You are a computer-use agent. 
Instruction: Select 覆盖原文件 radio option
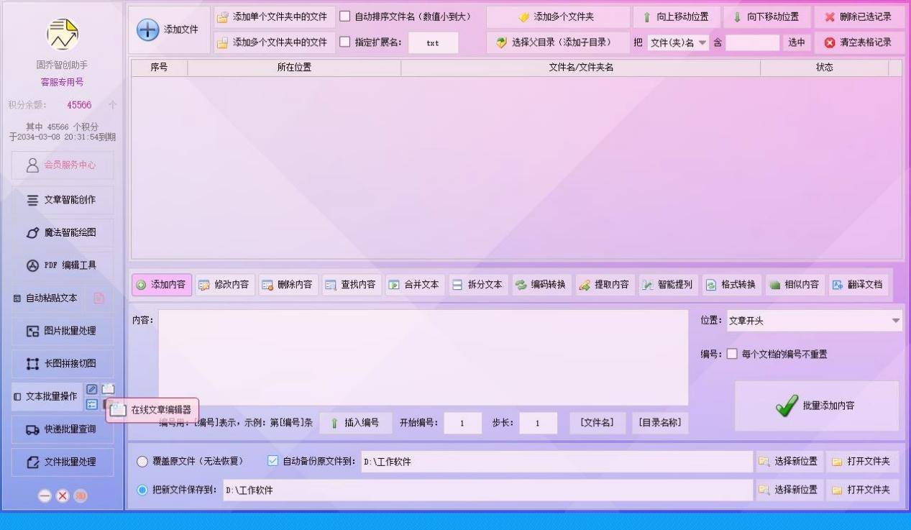142,461
